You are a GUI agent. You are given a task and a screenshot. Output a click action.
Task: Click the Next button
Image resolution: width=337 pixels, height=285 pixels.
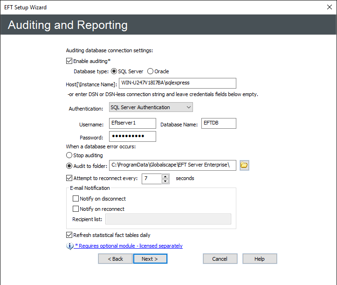150,259
